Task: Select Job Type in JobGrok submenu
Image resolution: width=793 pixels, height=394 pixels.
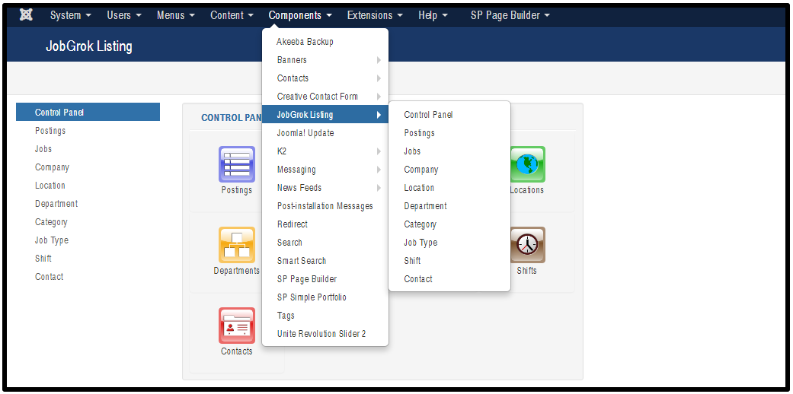Action: (x=449, y=243)
